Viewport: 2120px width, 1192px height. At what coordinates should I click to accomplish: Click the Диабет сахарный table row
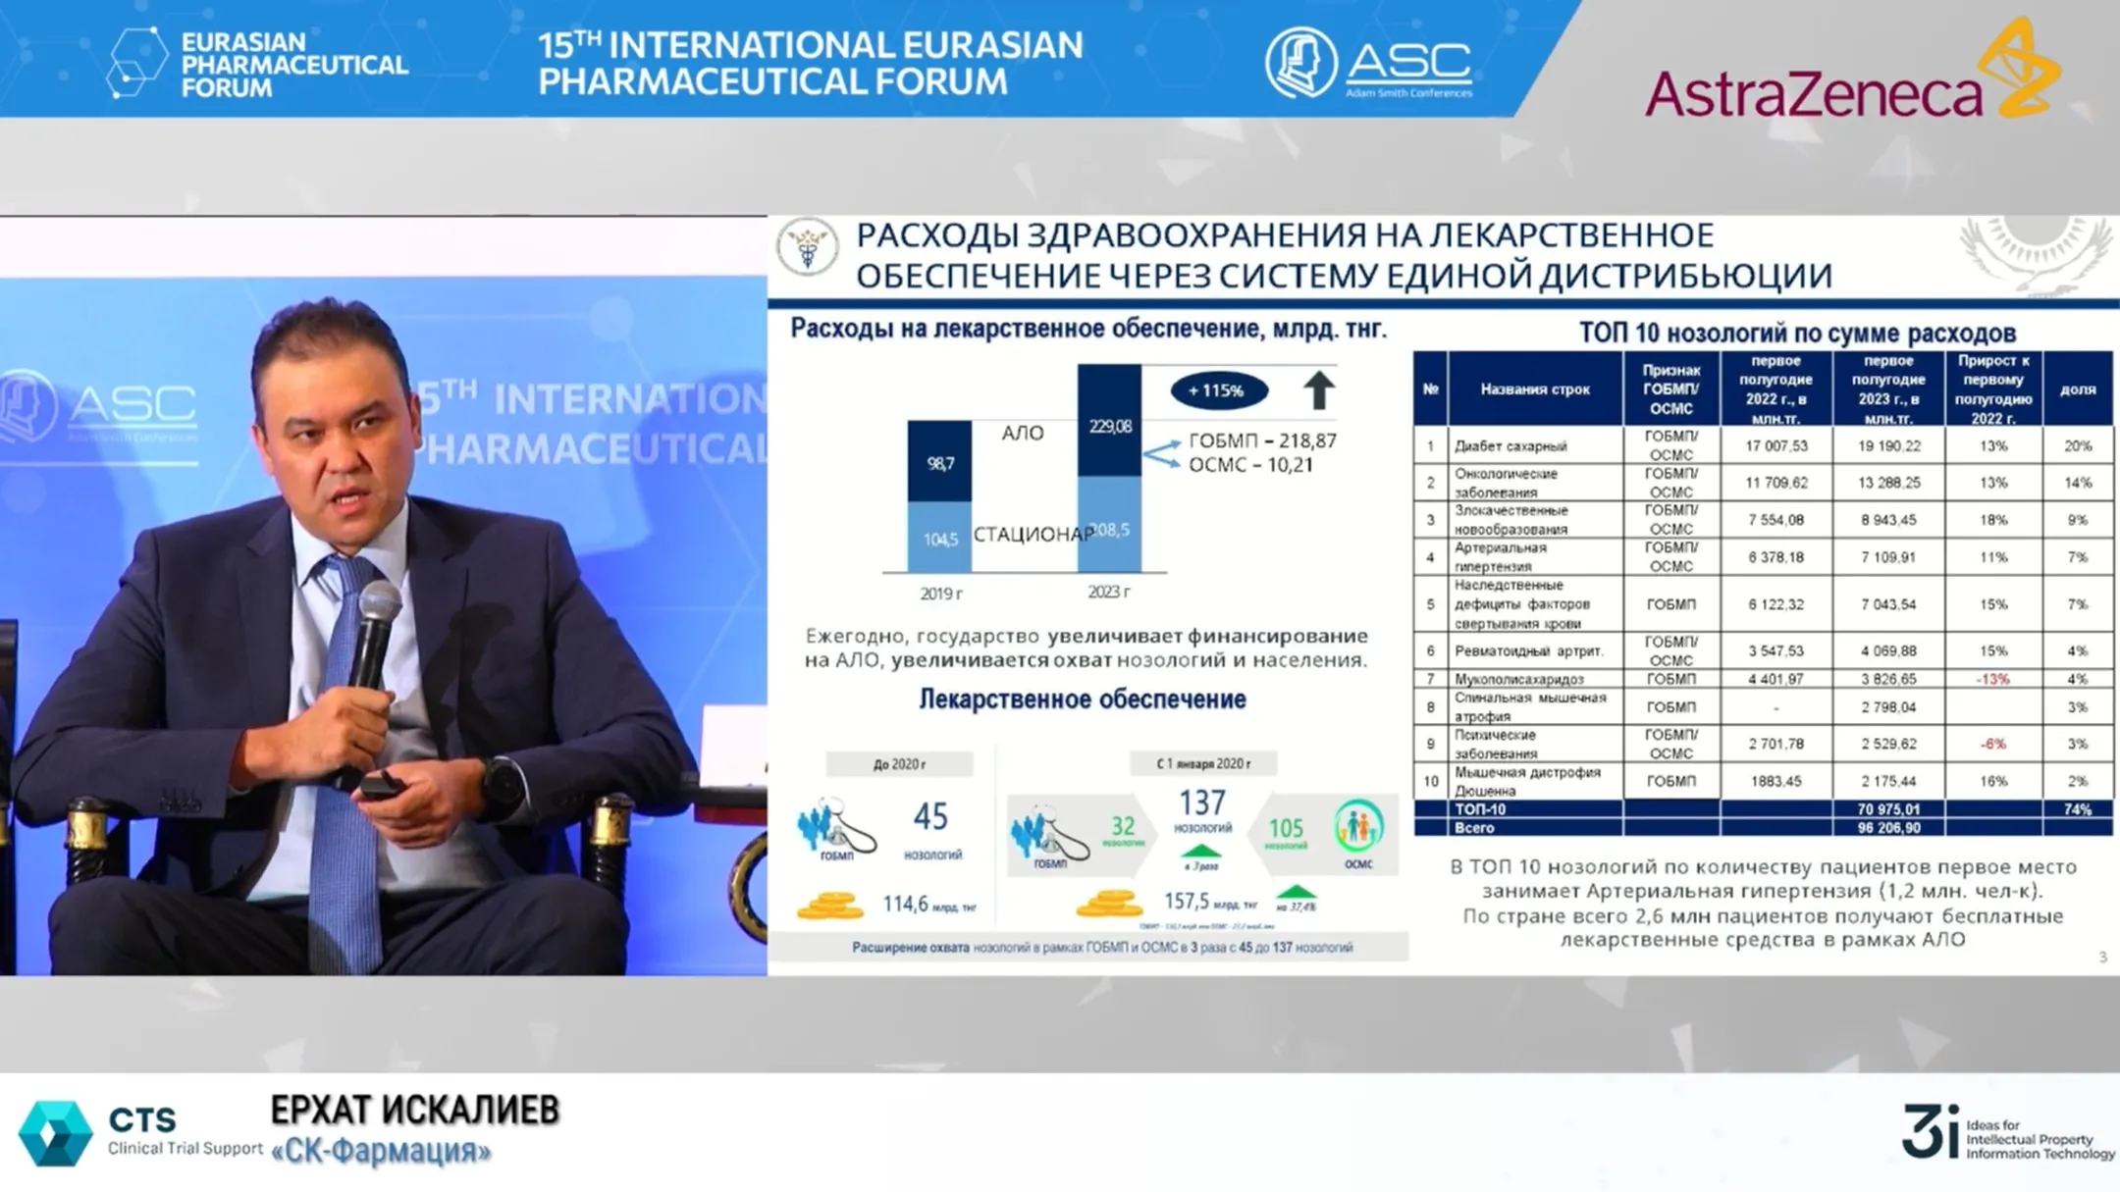pos(1763,445)
